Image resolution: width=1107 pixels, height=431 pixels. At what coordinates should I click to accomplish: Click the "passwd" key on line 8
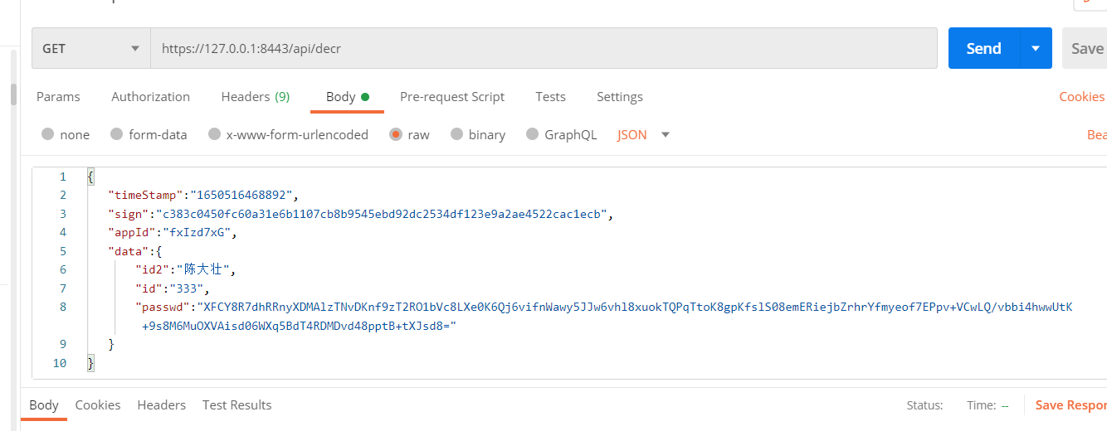pyautogui.click(x=163, y=307)
